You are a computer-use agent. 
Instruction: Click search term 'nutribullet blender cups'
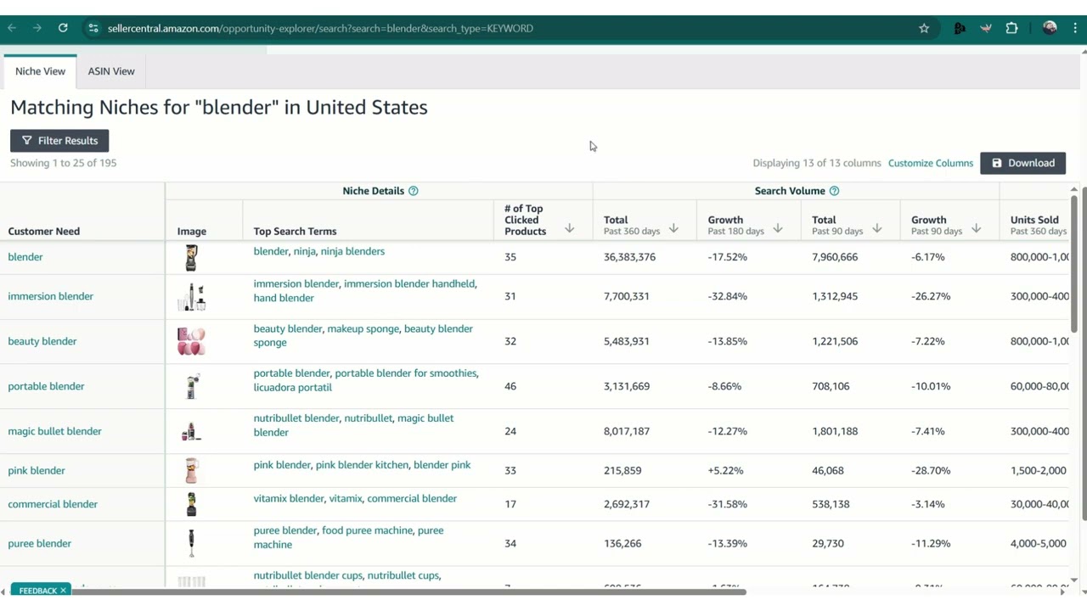pos(307,575)
